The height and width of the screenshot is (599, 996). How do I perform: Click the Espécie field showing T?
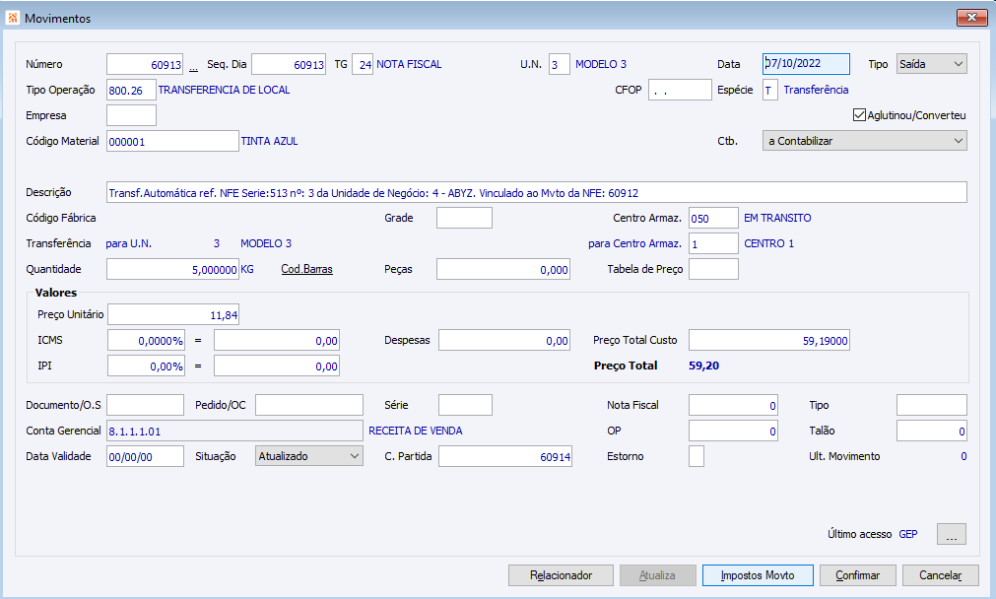click(769, 91)
